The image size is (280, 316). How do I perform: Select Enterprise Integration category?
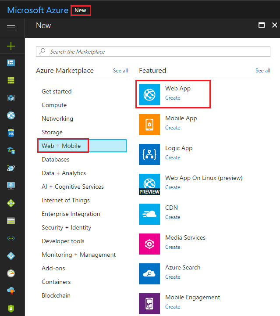(x=71, y=214)
